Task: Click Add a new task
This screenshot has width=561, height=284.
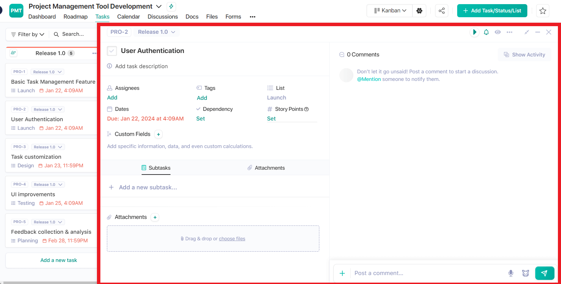Action: tap(58, 260)
